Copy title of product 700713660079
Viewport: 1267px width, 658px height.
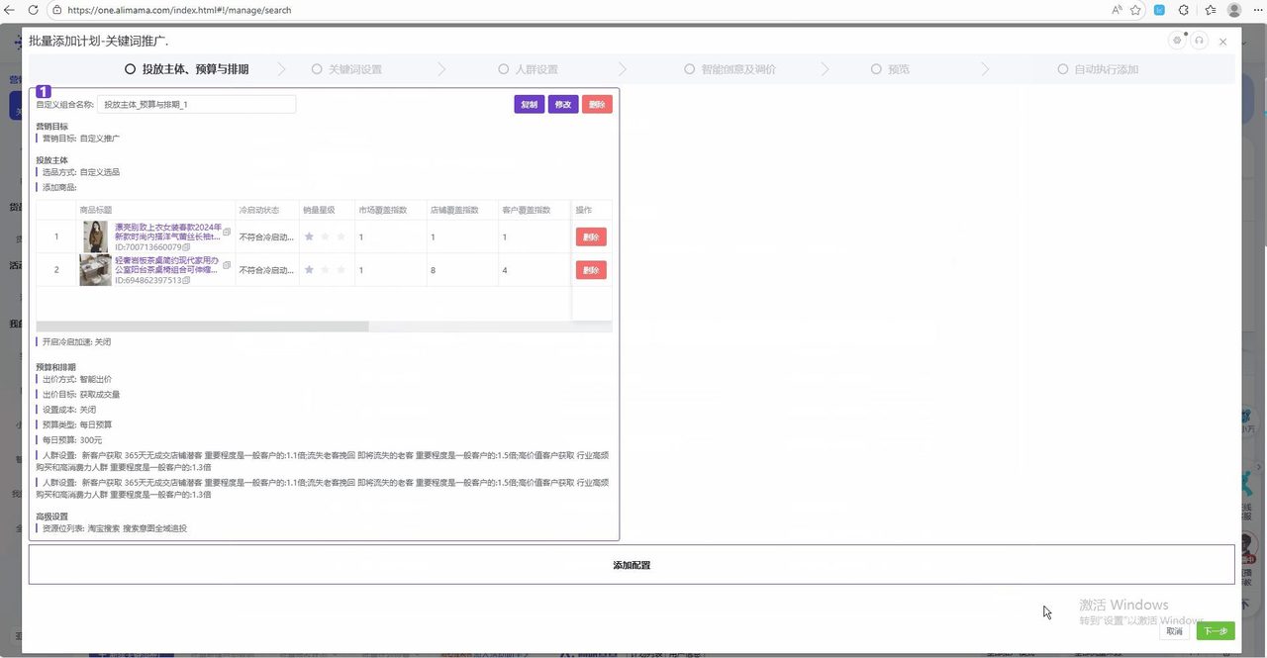(227, 233)
